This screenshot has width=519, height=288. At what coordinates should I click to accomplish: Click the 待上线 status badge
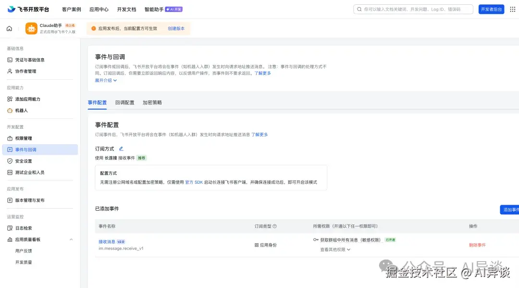pyautogui.click(x=70, y=25)
